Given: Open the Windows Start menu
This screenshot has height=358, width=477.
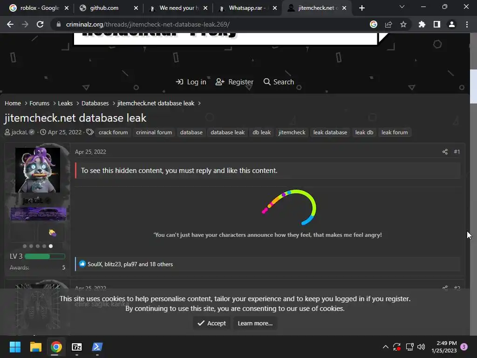Looking at the screenshot, I should pyautogui.click(x=15, y=347).
